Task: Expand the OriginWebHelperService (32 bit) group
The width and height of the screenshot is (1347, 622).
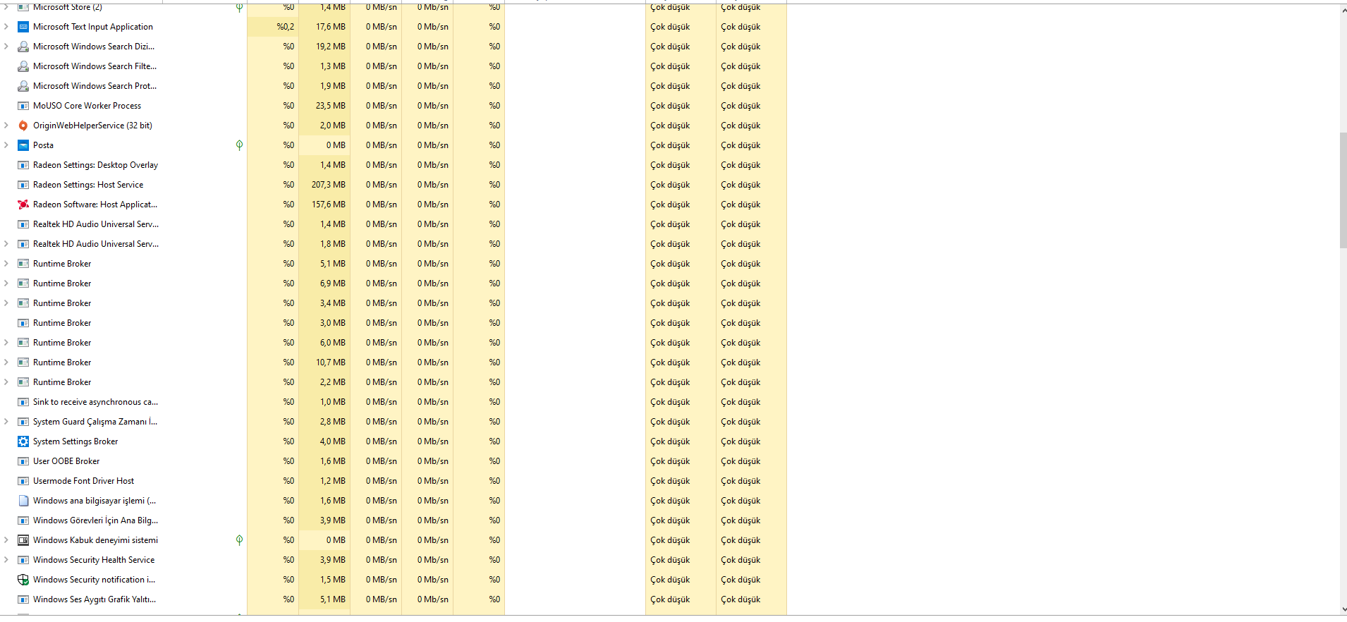Action: pyautogui.click(x=6, y=126)
